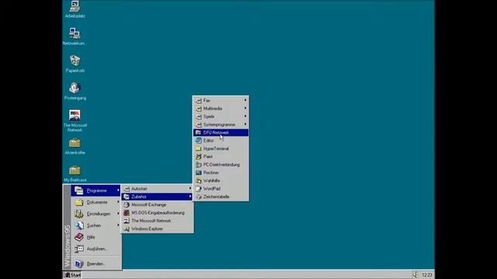The image size is (497, 279).
Task: Choose Ausführen... in the Start menu
Action: pos(96,249)
